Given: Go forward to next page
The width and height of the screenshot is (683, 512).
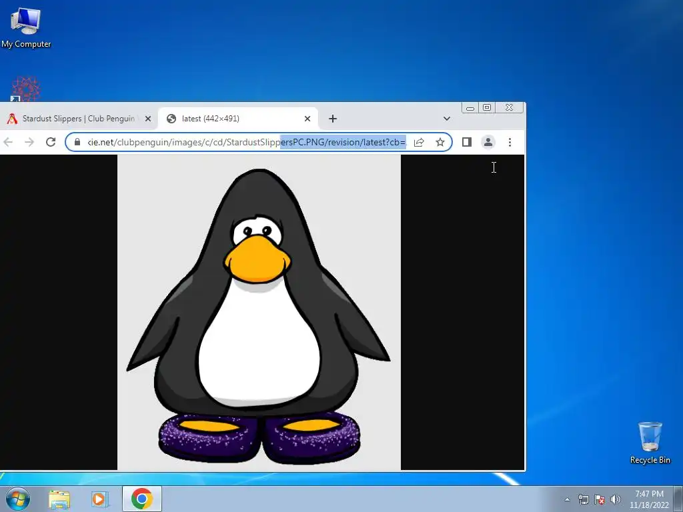Looking at the screenshot, I should point(29,142).
